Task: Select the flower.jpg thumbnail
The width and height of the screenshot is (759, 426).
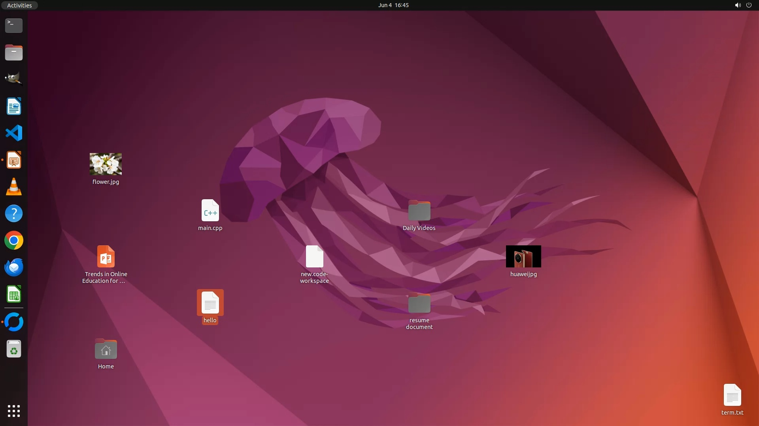Action: (x=106, y=164)
